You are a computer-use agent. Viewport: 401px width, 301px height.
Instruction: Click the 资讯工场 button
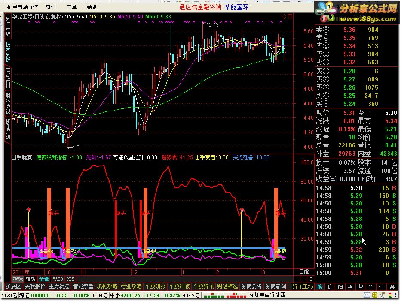point(303,286)
